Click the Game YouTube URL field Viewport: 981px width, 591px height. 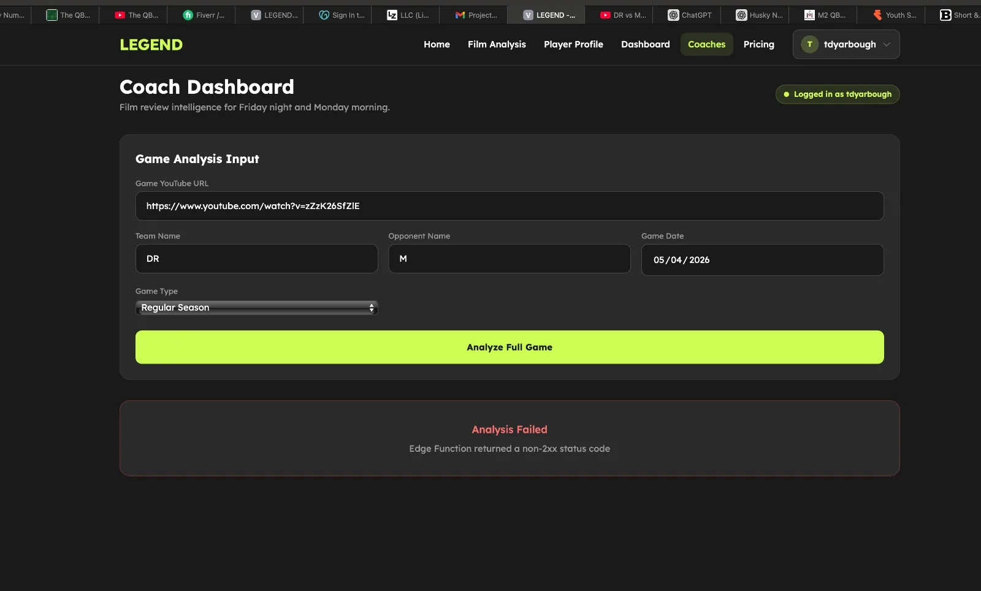pos(509,206)
